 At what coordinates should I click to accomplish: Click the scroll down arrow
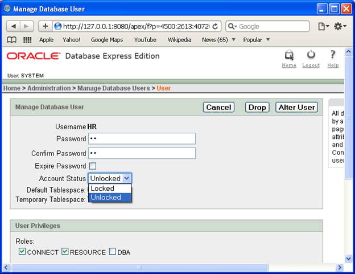tap(348, 258)
